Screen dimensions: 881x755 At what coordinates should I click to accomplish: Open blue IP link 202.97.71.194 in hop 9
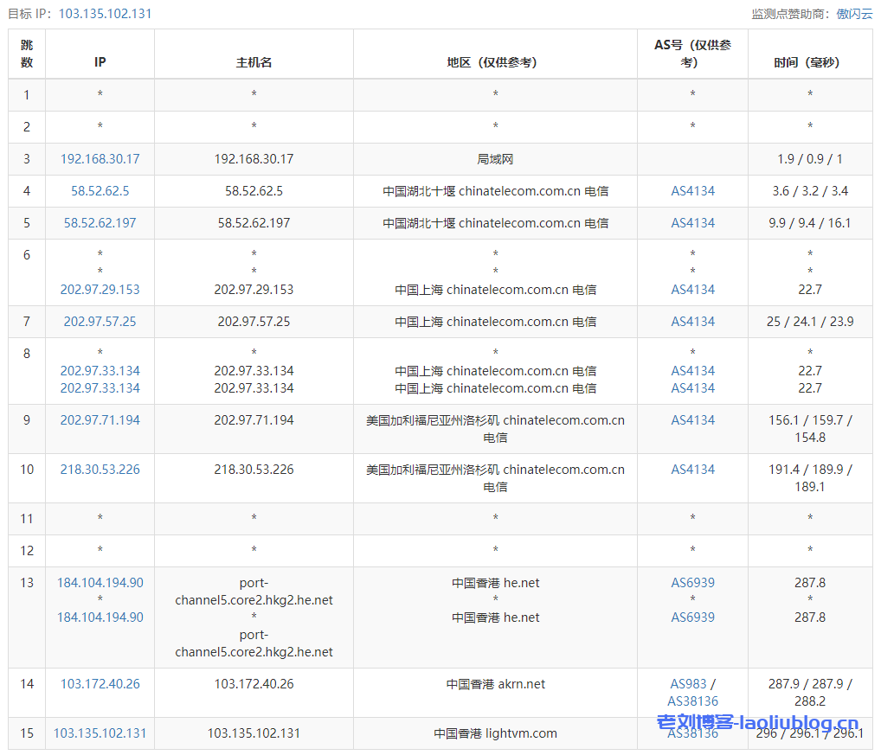point(100,420)
